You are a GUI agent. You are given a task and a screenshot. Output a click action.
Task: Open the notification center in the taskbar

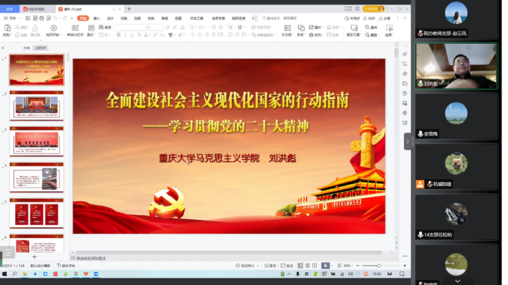[x=402, y=274]
